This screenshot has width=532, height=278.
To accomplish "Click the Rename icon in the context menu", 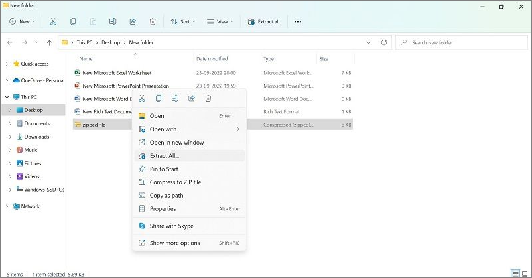I will click(x=175, y=98).
